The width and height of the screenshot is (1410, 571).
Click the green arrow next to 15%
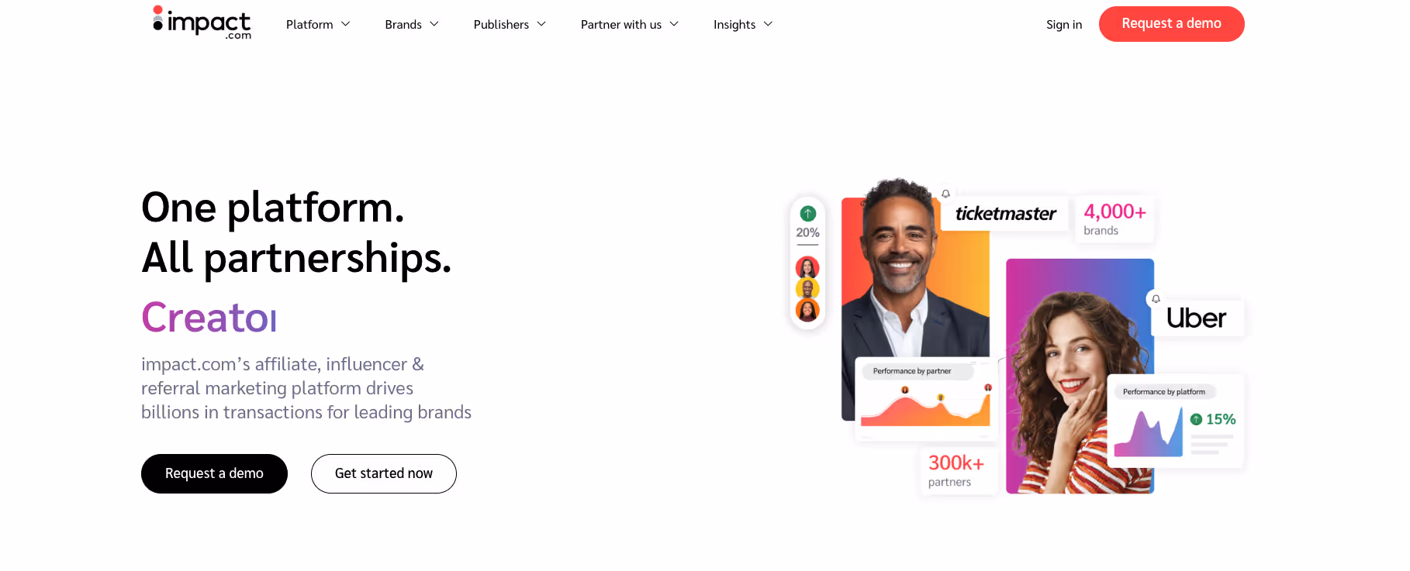point(1196,419)
